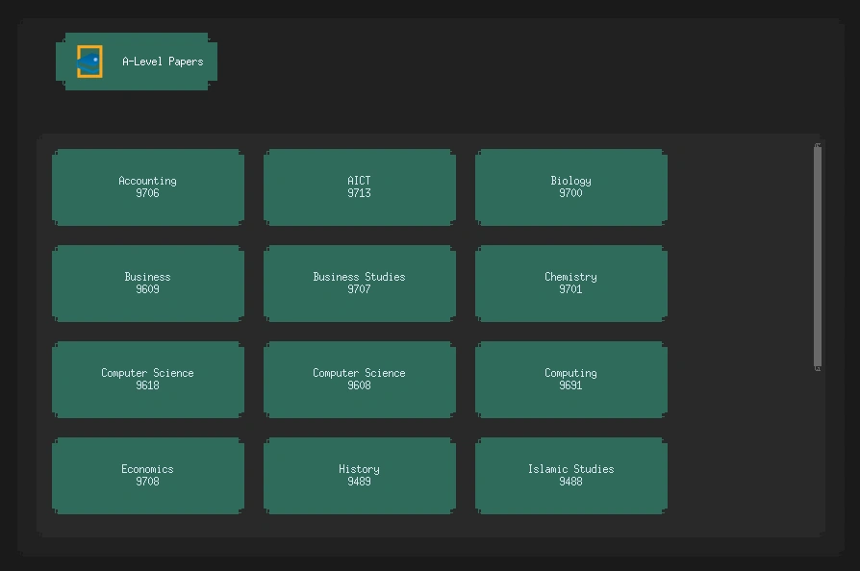Open the Islamic Studies 9488 card
This screenshot has width=860, height=571.
571,476
